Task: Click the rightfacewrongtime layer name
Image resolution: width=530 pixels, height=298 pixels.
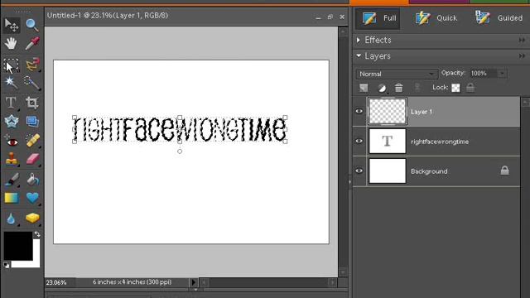Action: pyautogui.click(x=440, y=142)
